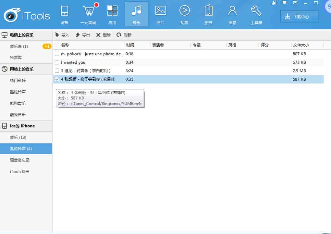Open the 照片 (Photos) icon
This screenshot has height=234, width=331.
coord(160,11)
